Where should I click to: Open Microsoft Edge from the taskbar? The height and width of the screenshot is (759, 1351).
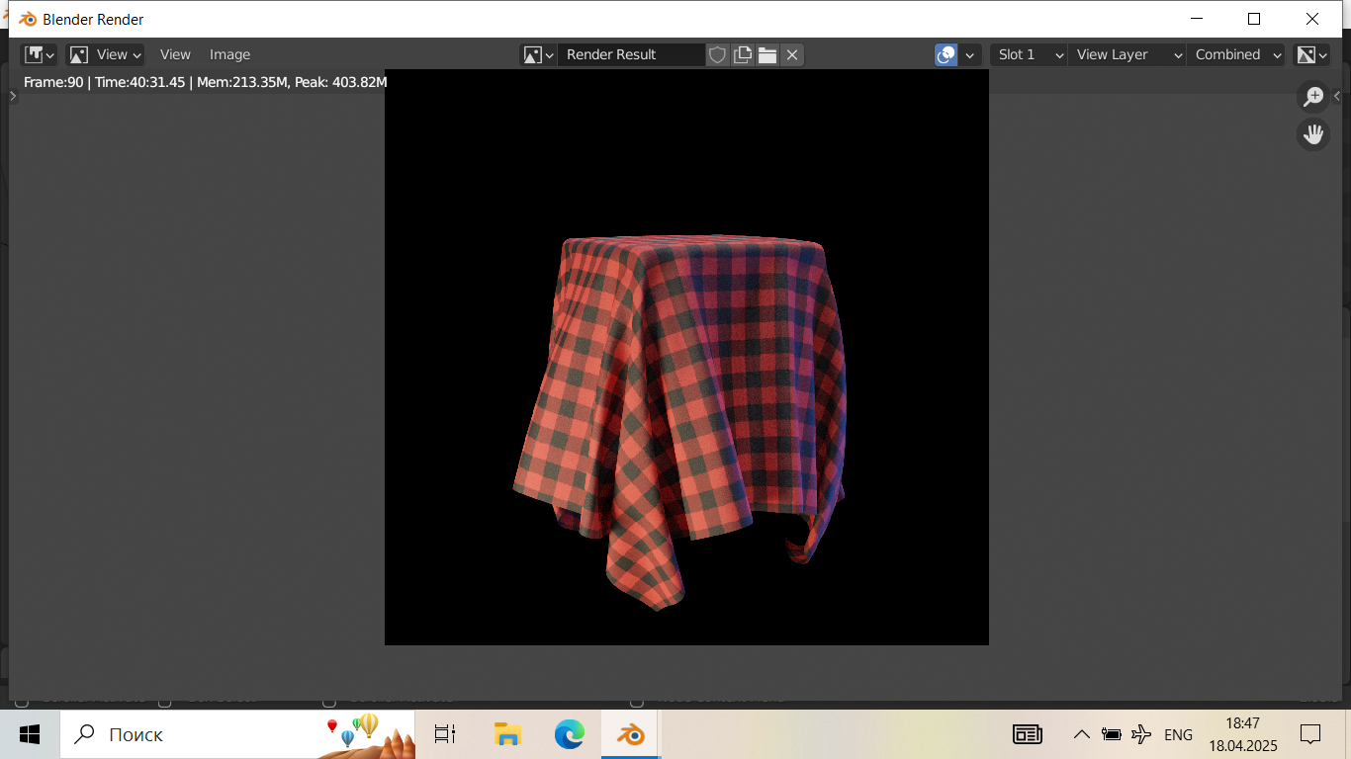[569, 734]
